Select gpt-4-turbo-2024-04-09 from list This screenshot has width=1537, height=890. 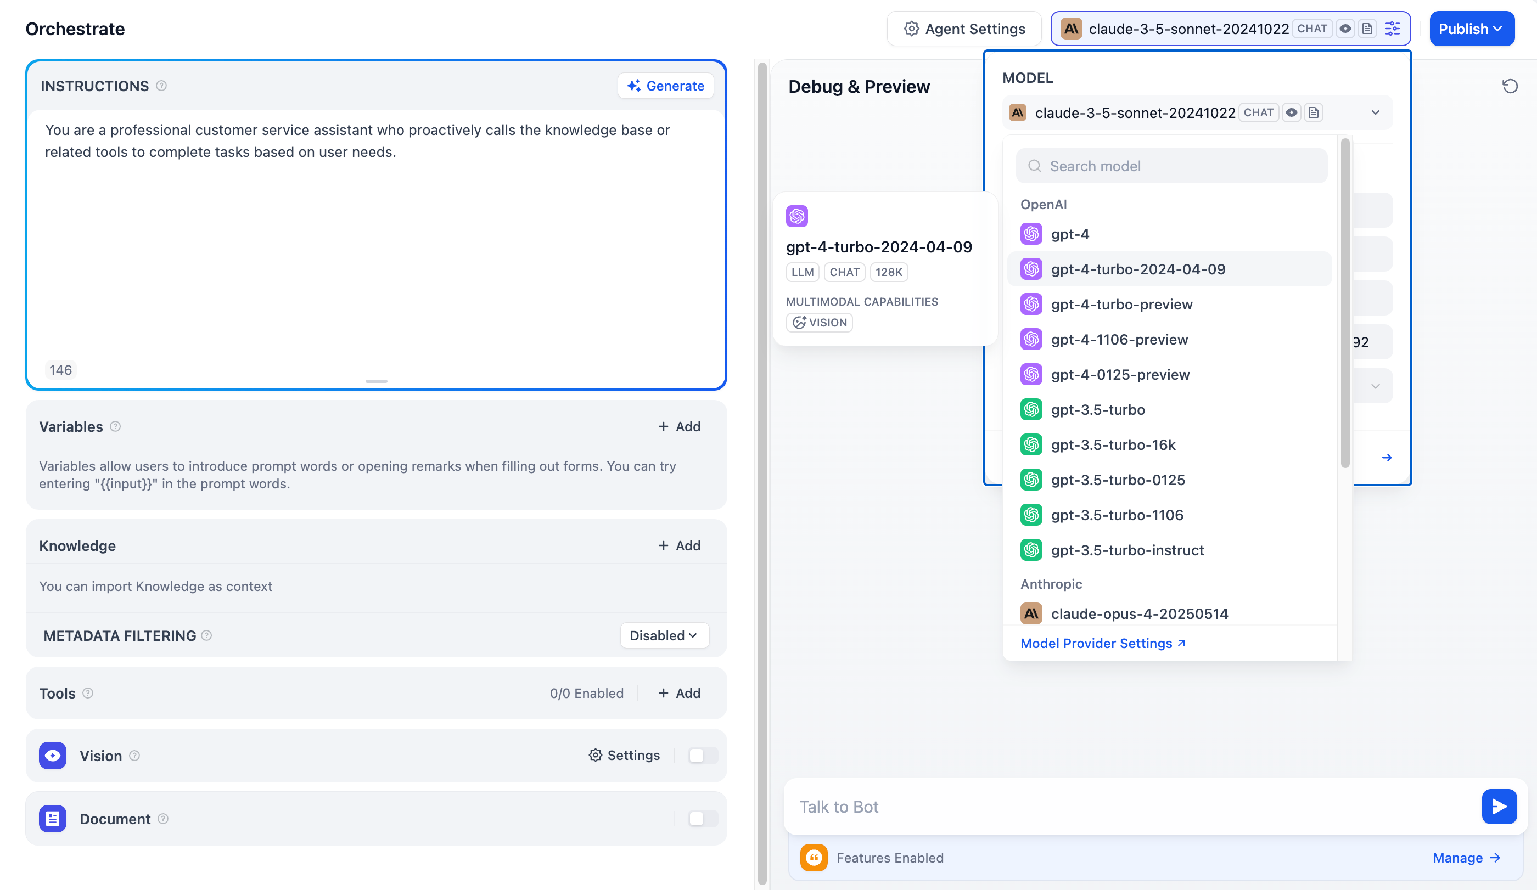(1169, 269)
